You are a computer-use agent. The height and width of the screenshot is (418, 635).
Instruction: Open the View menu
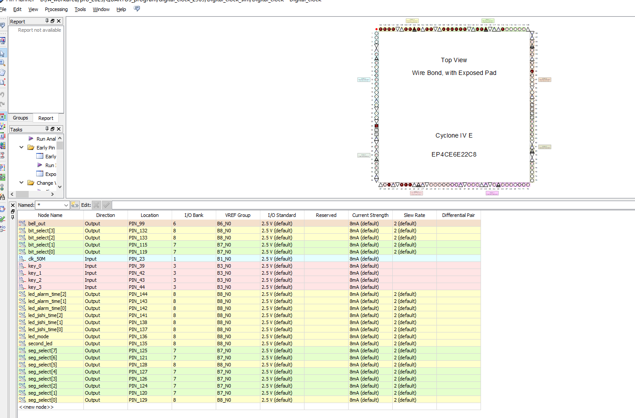[33, 9]
